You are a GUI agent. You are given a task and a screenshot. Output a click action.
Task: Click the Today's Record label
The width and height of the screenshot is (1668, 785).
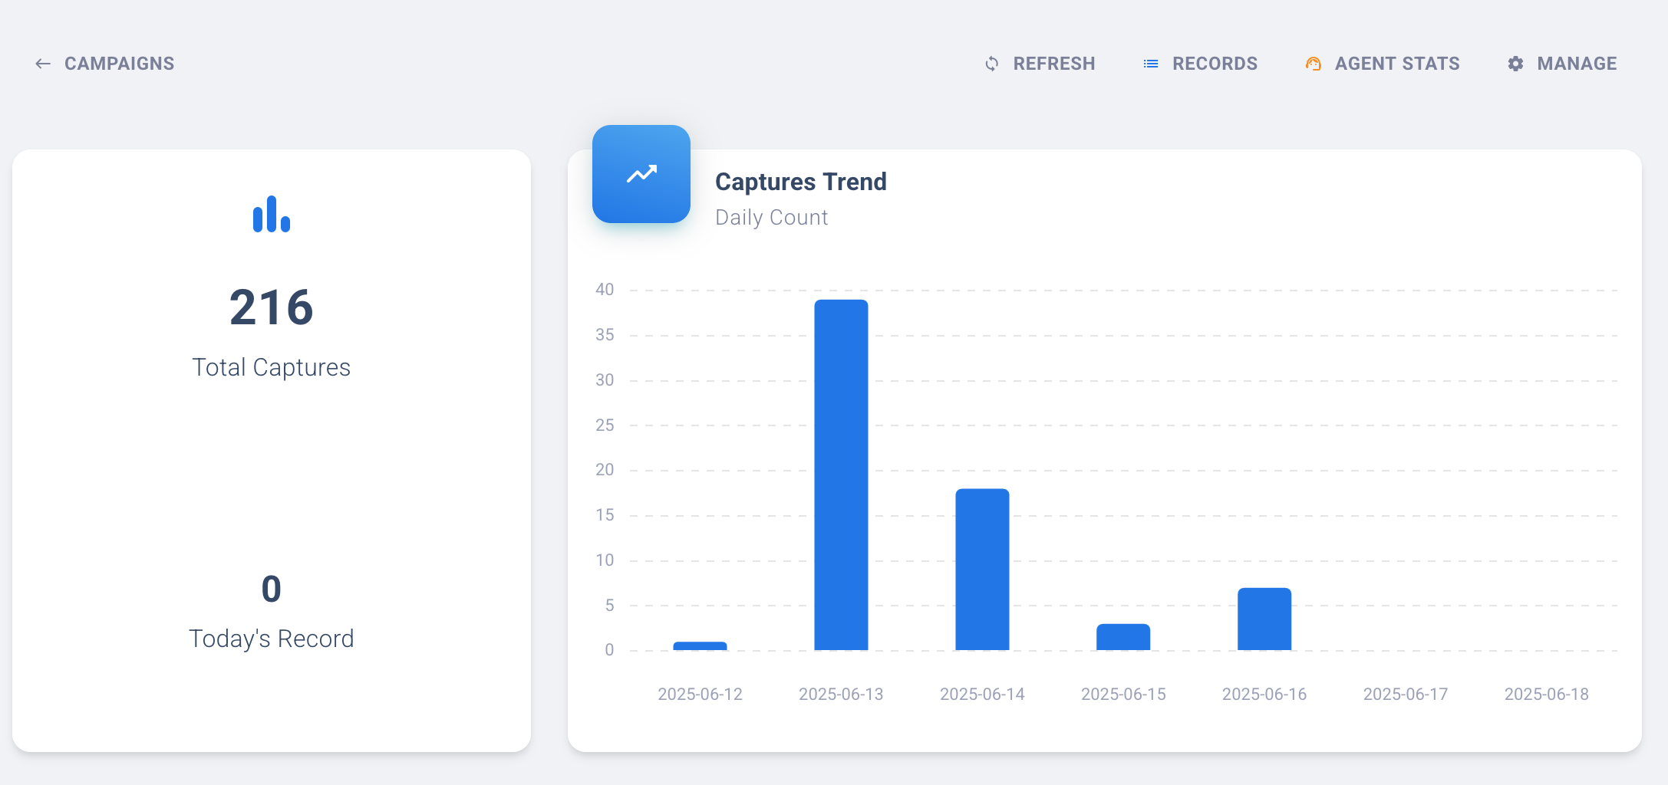click(x=272, y=639)
